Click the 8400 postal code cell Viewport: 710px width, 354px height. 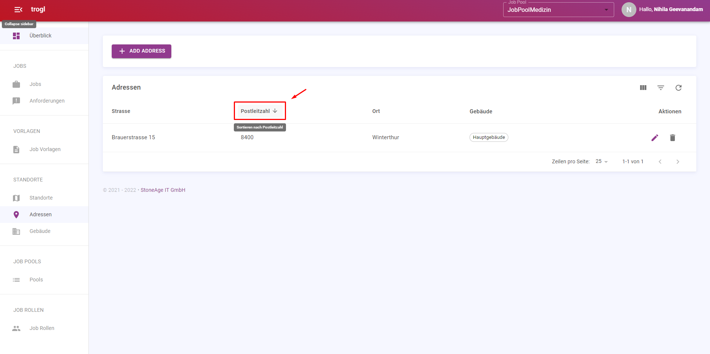pyautogui.click(x=247, y=137)
